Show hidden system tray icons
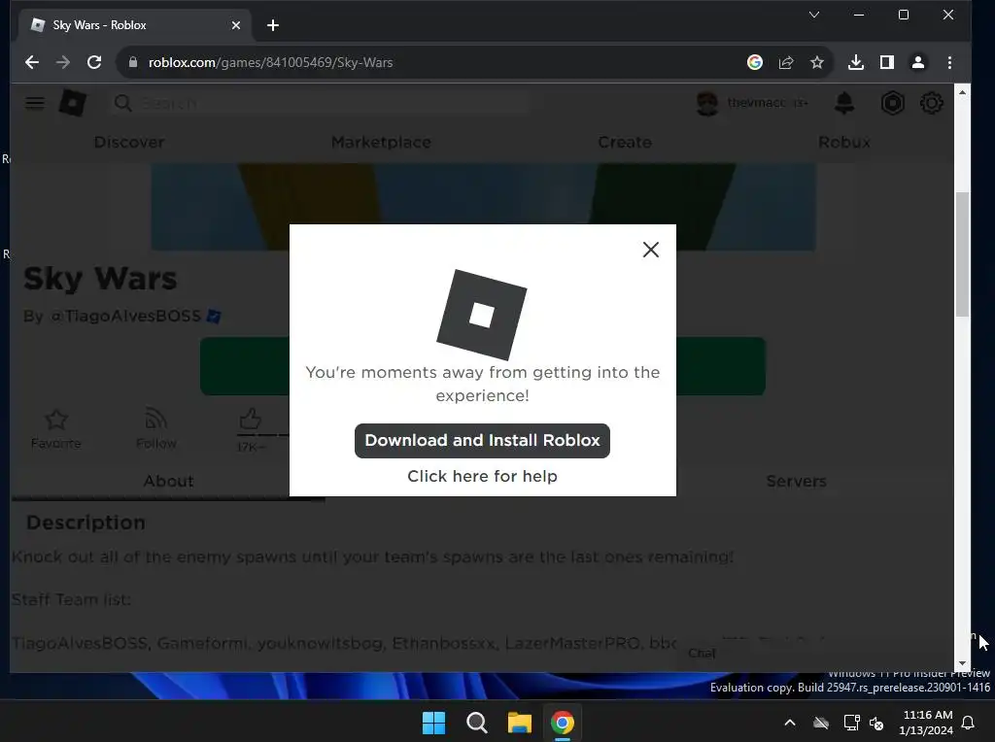Screen dimensions: 995x742 click(790, 723)
